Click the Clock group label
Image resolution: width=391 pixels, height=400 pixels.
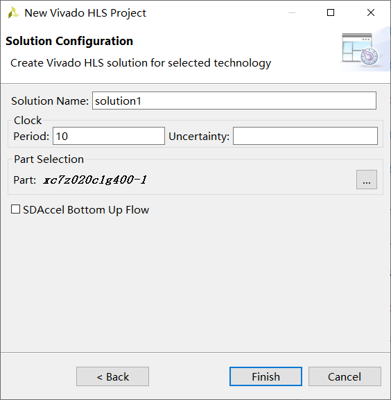click(x=28, y=121)
